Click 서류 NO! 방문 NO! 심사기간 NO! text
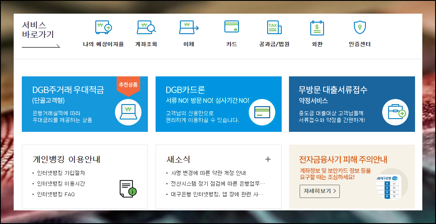Viewport: 436px width, 224px height. [x=207, y=101]
